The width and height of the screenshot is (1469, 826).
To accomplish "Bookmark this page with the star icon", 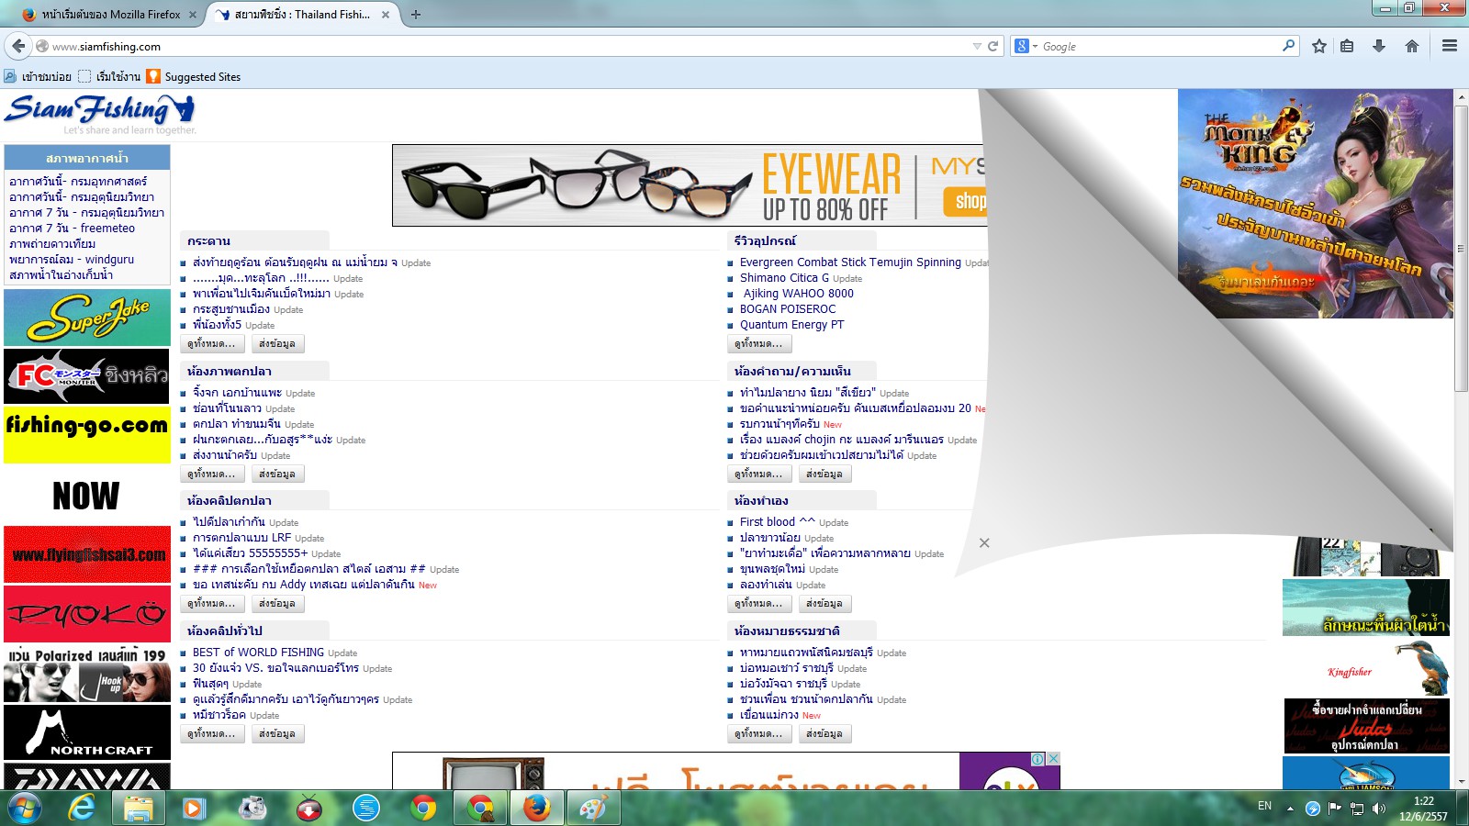I will click(1319, 46).
